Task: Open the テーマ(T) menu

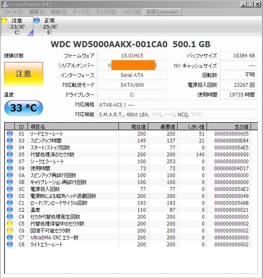Action: (x=81, y=12)
